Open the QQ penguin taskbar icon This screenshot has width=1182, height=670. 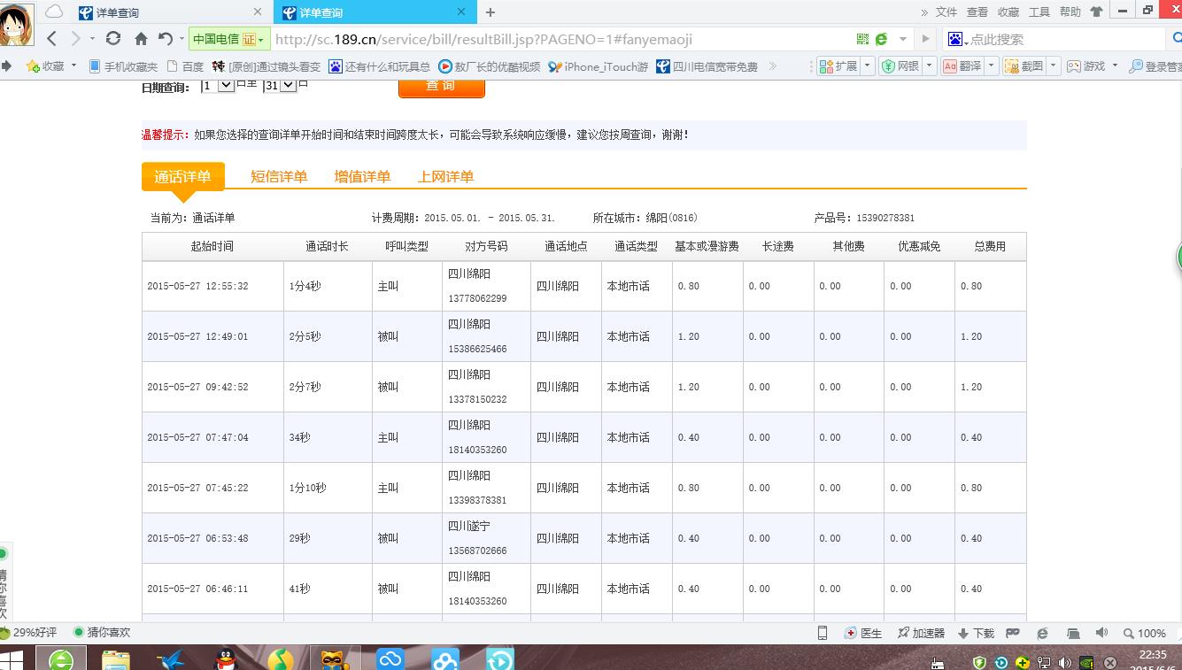coord(227,659)
